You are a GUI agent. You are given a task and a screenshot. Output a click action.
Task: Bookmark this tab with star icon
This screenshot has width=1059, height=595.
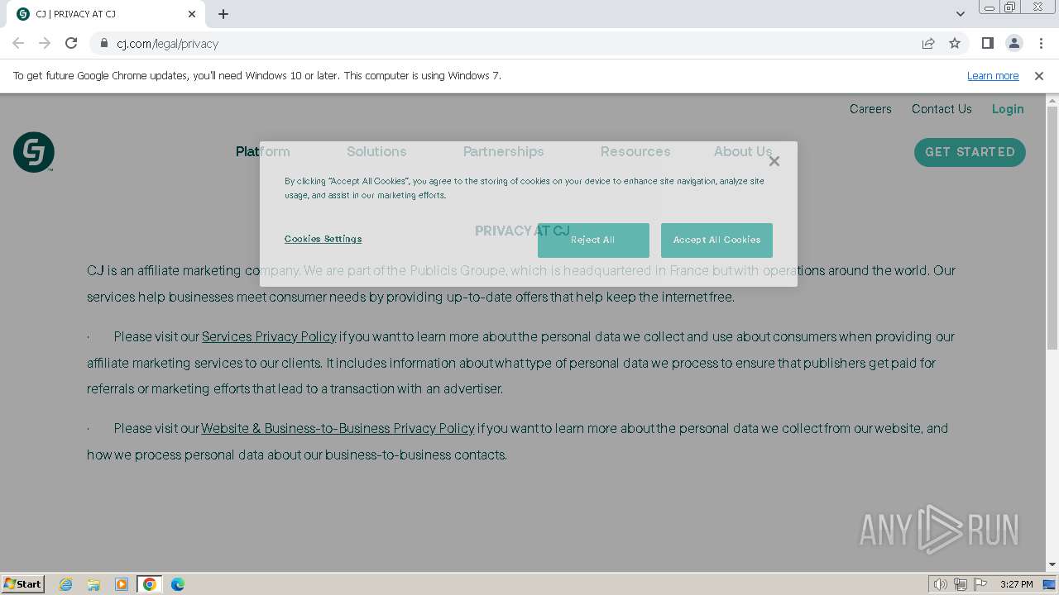(955, 43)
